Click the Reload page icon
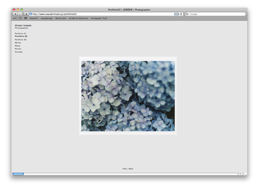This screenshot has height=188, width=259. pyautogui.click(x=181, y=14)
